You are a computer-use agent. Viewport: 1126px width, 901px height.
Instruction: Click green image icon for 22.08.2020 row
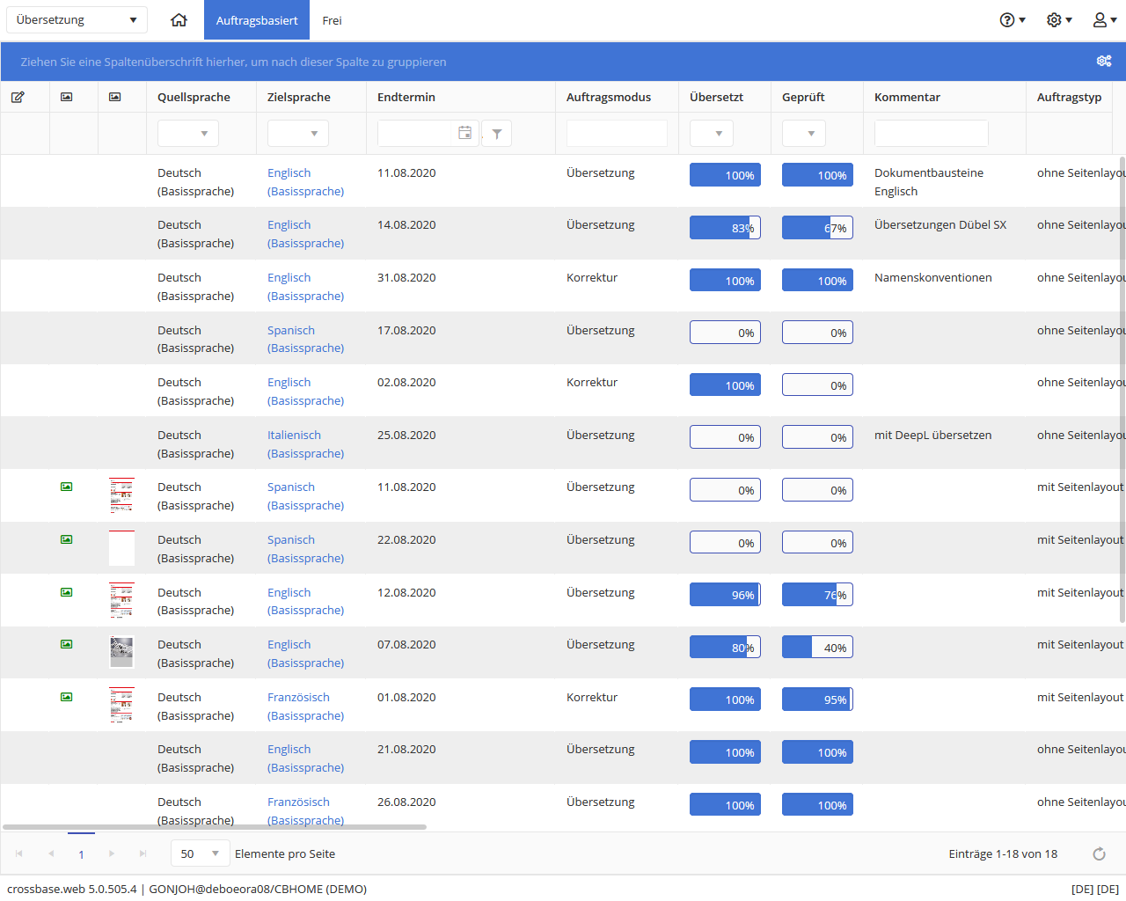click(x=67, y=539)
